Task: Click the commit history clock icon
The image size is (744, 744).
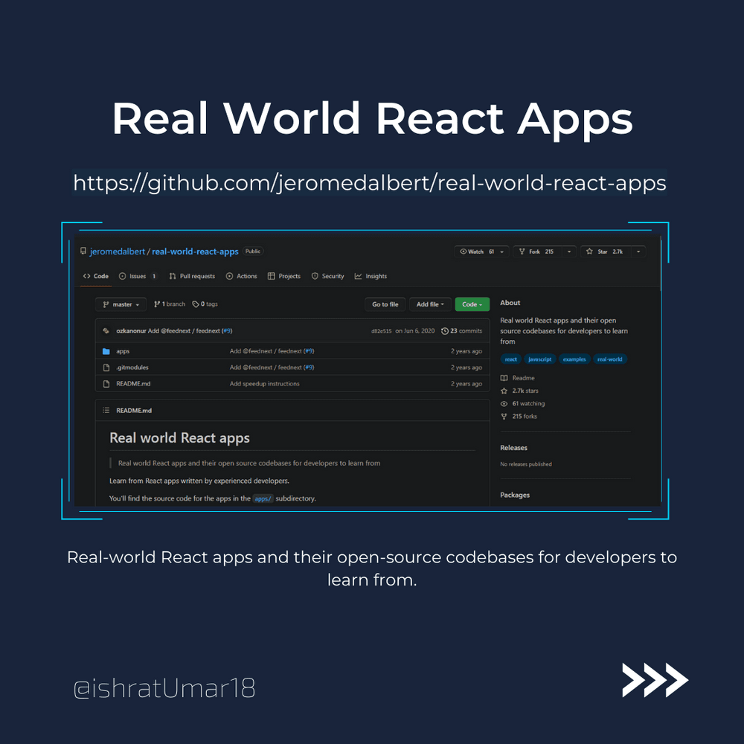Action: coord(445,331)
